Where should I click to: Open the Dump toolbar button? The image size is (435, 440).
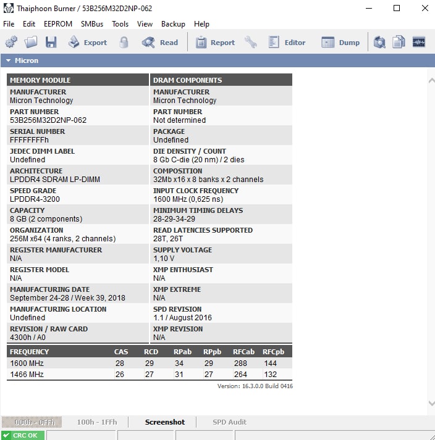(x=340, y=43)
